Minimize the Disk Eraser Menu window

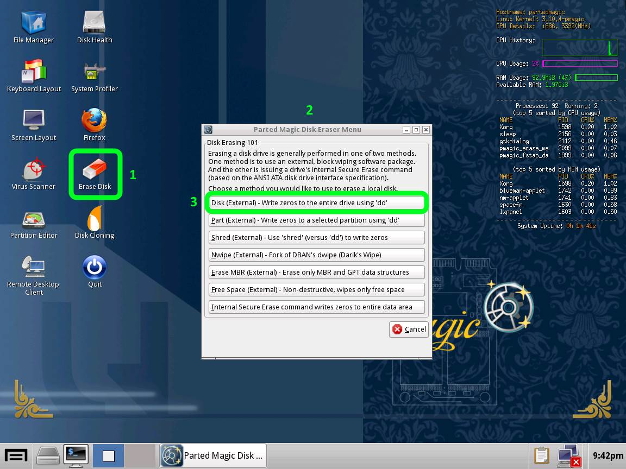click(406, 130)
